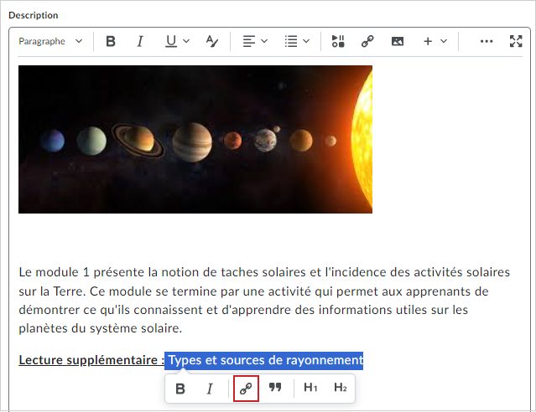Screen dimensions: 536x412
Task: Click the Insert Image icon
Action: pos(398,41)
